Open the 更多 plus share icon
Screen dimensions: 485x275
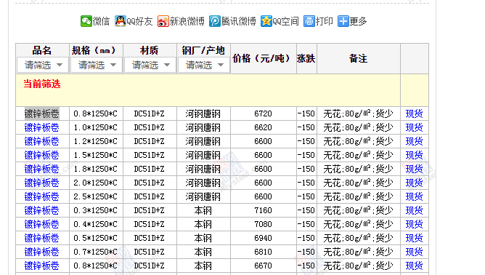(x=343, y=21)
